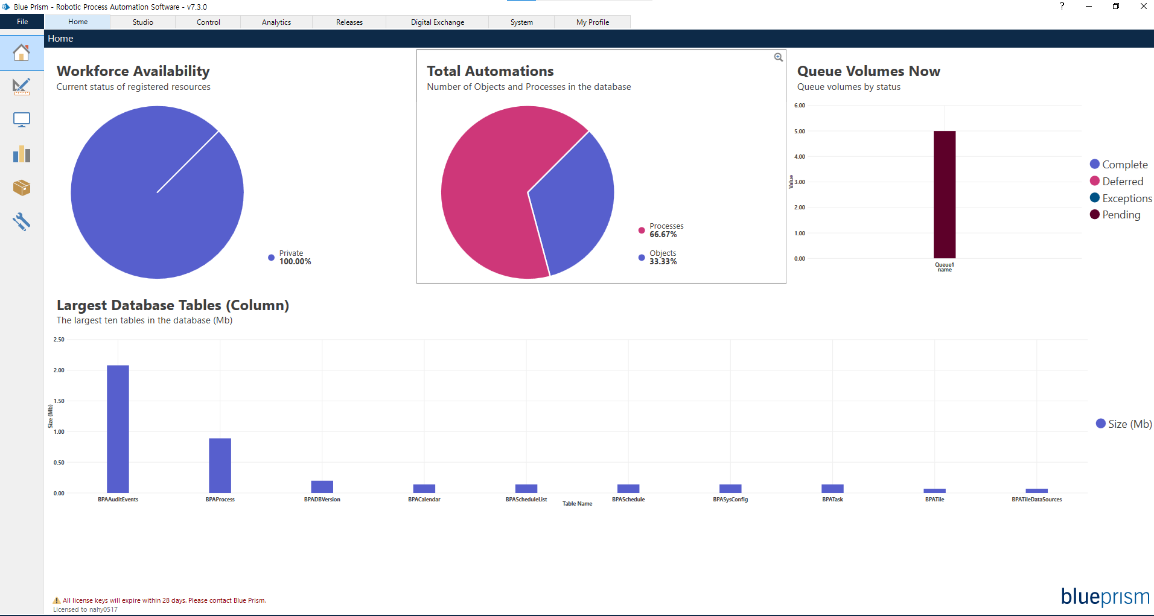Click the Pending legend color dot
Image resolution: width=1154 pixels, height=616 pixels.
(1095, 214)
